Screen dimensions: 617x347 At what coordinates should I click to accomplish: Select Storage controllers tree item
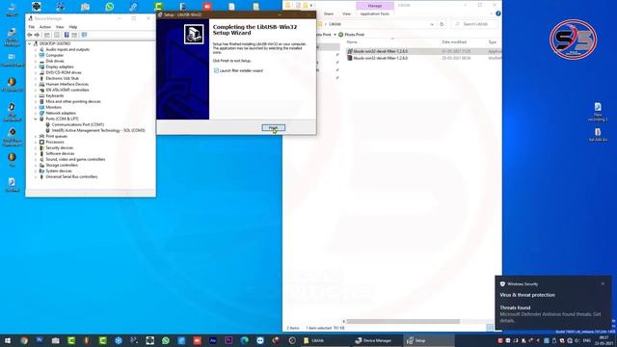tap(62, 165)
